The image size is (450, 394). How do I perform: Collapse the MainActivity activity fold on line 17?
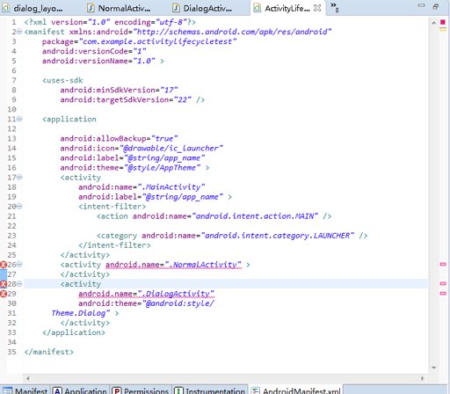tap(19, 177)
